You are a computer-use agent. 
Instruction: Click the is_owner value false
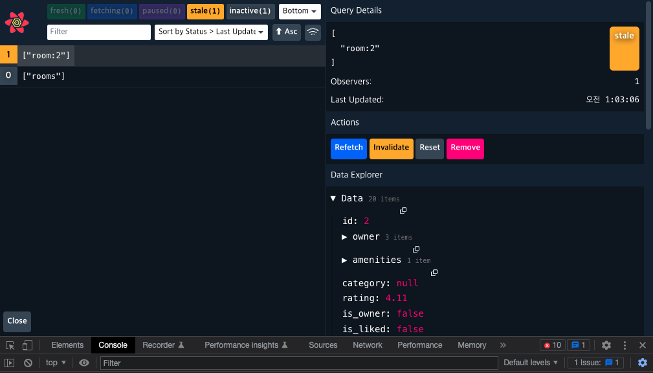pos(410,313)
